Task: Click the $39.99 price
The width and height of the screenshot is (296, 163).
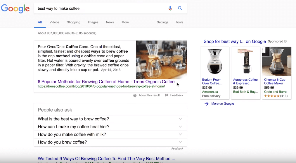Action: coord(238,88)
